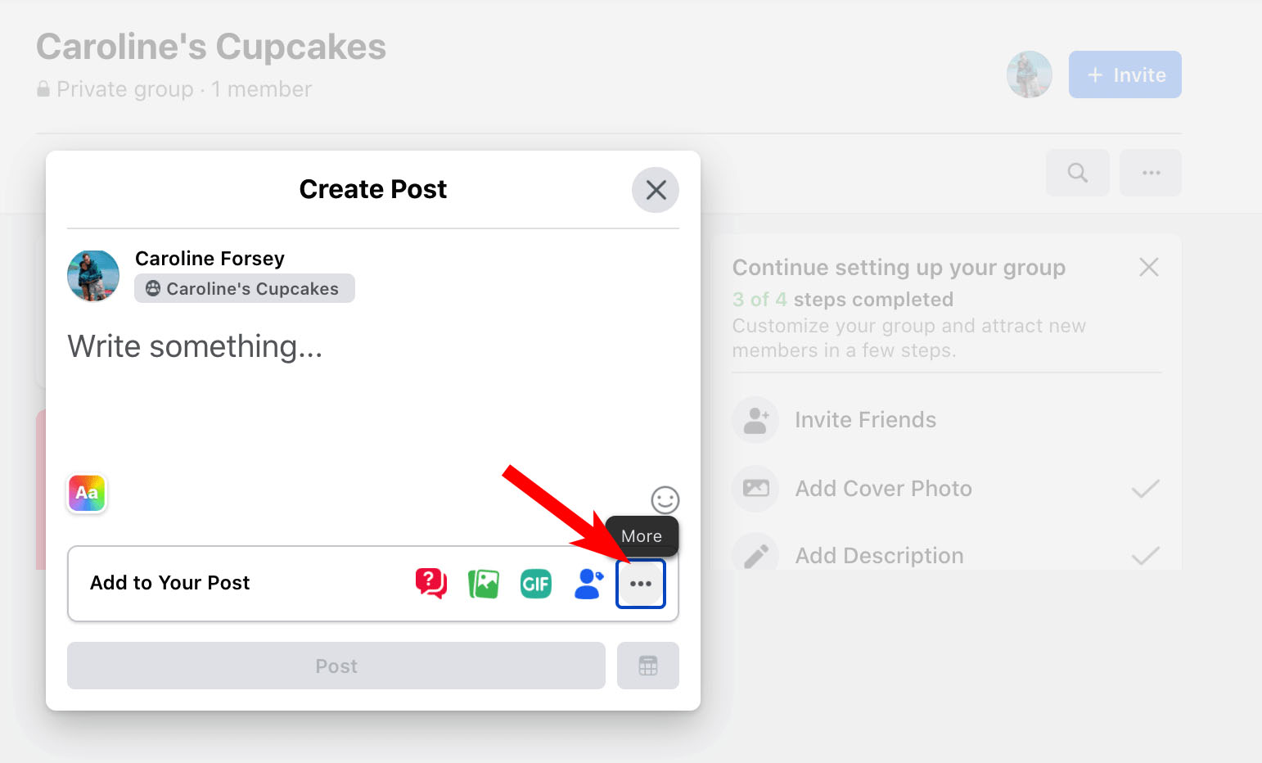
Task: Open the Add Description step
Action: 946,556
